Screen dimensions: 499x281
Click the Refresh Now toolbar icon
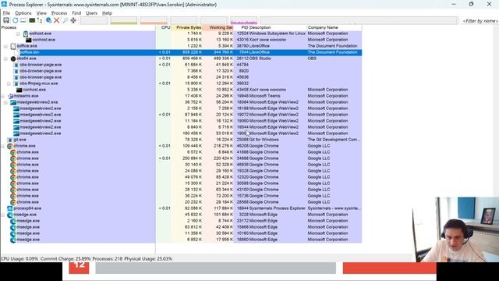15,20
